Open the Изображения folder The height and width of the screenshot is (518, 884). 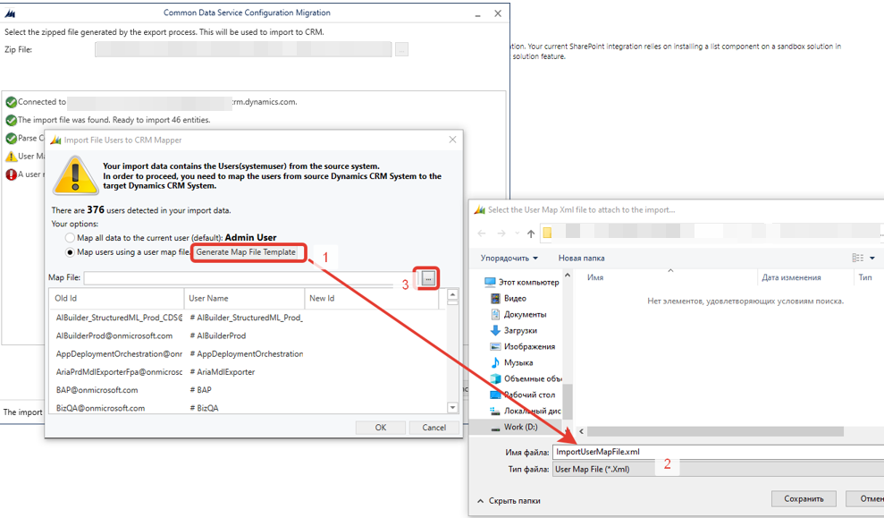click(x=523, y=346)
